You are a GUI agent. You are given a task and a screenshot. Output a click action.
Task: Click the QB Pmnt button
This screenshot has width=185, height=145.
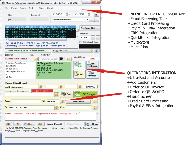(66, 94)
